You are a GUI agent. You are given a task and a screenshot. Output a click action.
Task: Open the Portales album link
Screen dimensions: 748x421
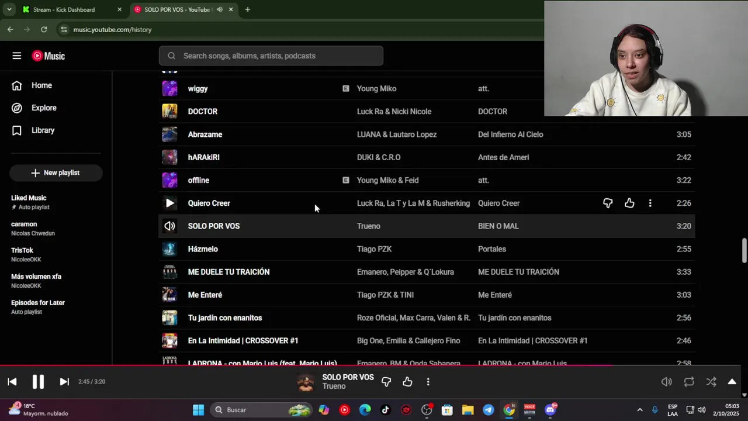[492, 249]
